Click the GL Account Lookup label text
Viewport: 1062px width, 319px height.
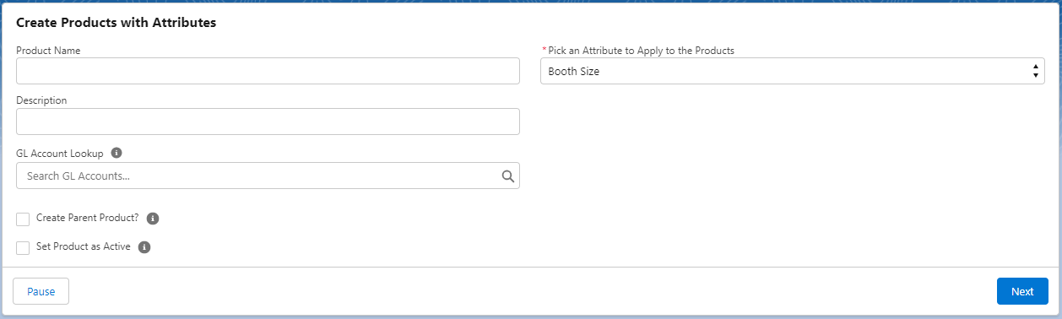[x=60, y=154]
